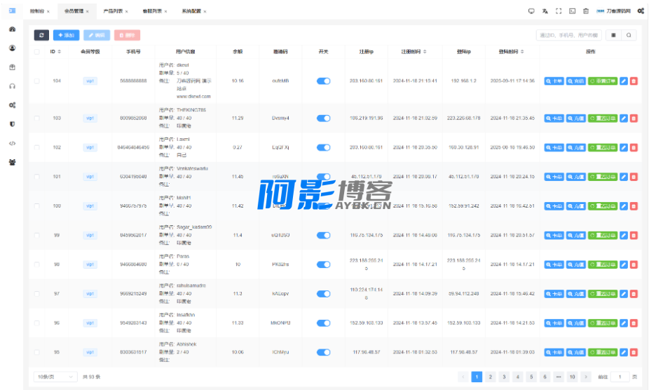The height and width of the screenshot is (390, 649).
Task: Click the magnifier search icon beside the search box
Action: pos(629,35)
